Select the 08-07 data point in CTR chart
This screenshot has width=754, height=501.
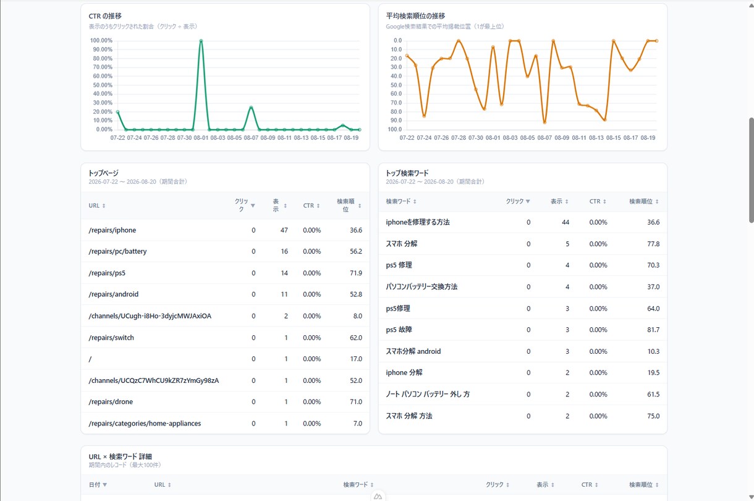click(252, 107)
